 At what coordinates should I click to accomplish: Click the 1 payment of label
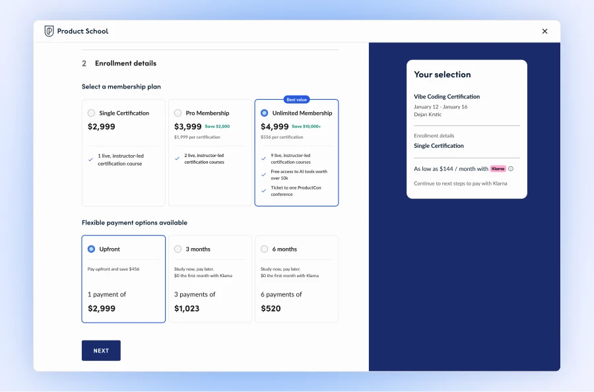click(107, 294)
